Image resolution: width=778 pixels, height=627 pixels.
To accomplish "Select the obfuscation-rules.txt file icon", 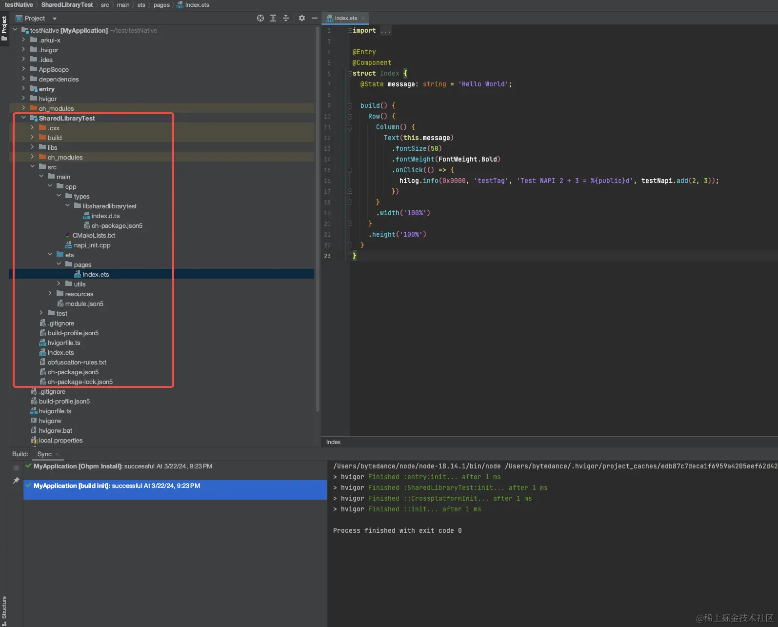I will [42, 362].
